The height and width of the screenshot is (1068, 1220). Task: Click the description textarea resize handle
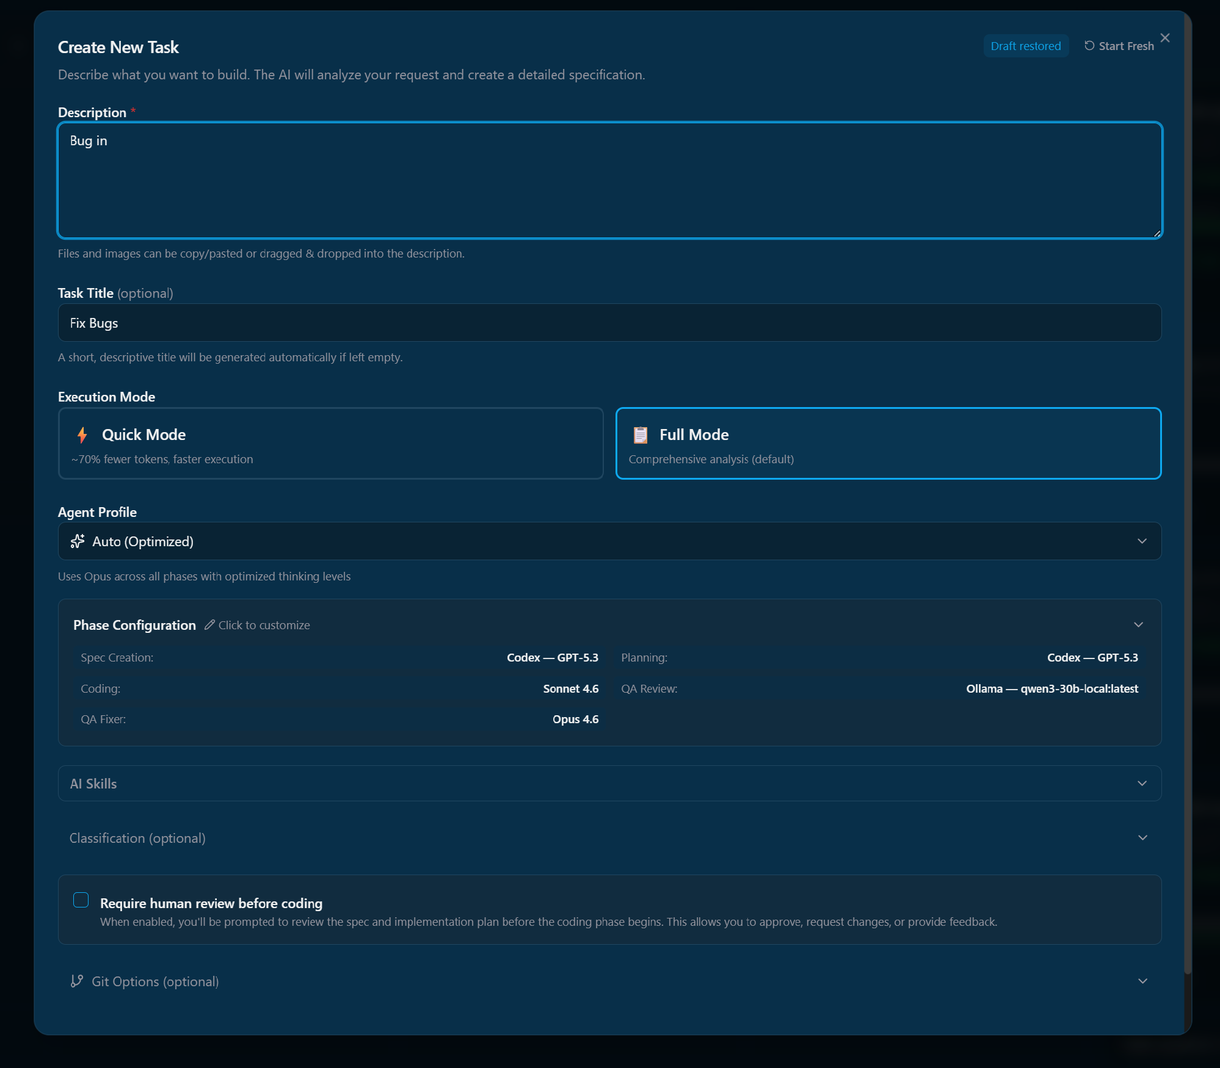point(1156,233)
